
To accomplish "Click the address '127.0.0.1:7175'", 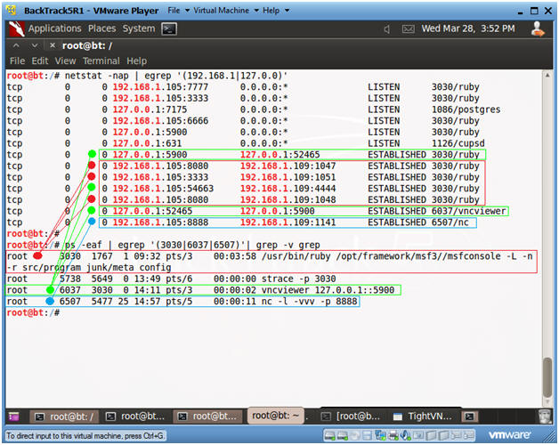I will 150,109.
